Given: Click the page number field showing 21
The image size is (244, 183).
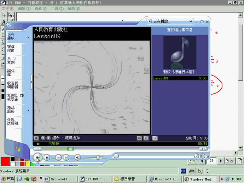Looking at the screenshot, I should (211, 161).
